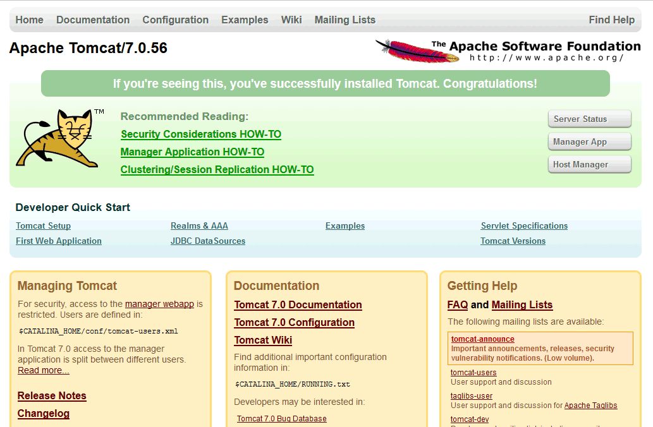Open Documentation in the top navigation
The width and height of the screenshot is (653, 427).
coord(93,20)
